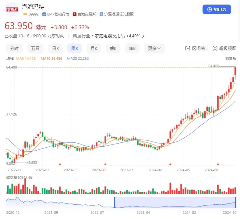Switch to 月K chart tab
The width and height of the screenshot is (240, 219).
click(x=94, y=49)
